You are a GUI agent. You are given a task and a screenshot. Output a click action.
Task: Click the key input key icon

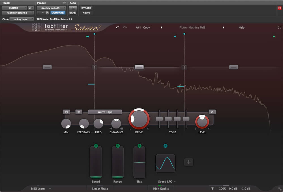click(x=5, y=19)
